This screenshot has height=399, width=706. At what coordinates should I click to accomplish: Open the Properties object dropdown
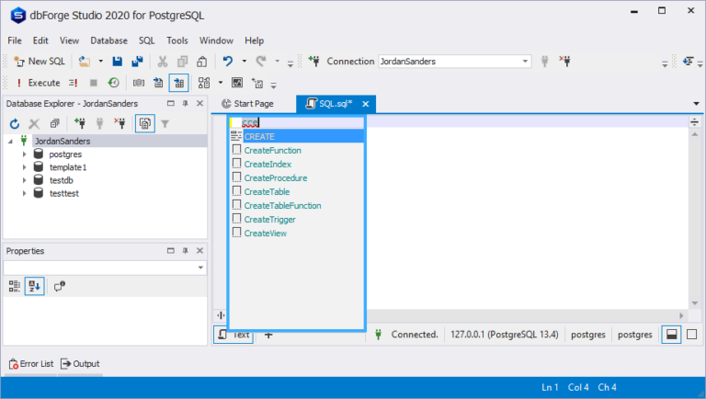click(200, 268)
